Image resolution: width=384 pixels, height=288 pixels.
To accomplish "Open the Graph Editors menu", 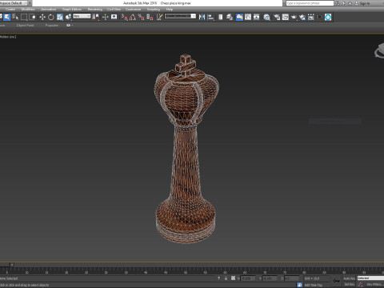I will point(72,9).
